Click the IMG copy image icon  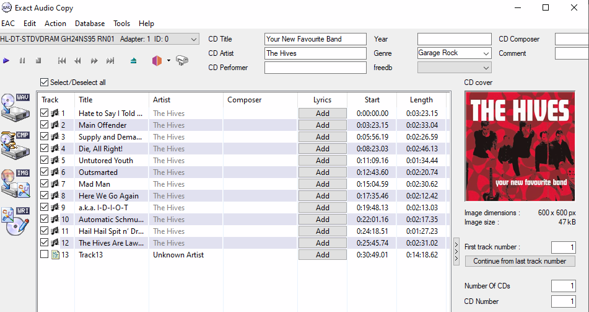tap(15, 182)
